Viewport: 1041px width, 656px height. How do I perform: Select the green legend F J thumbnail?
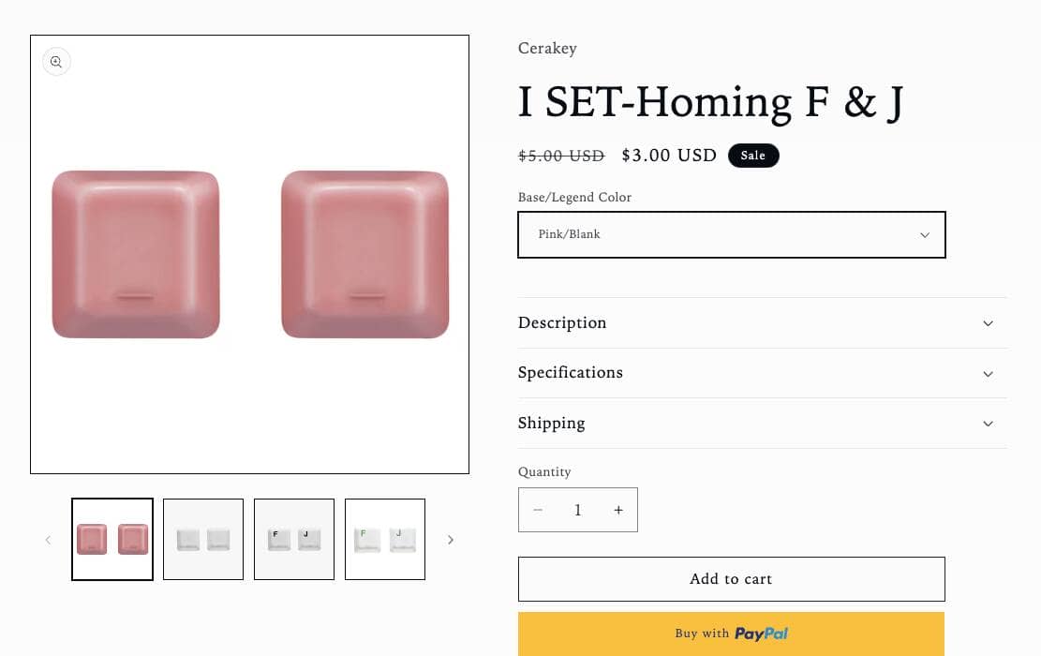pos(385,540)
